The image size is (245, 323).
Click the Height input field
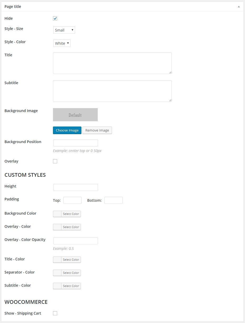tap(76, 187)
